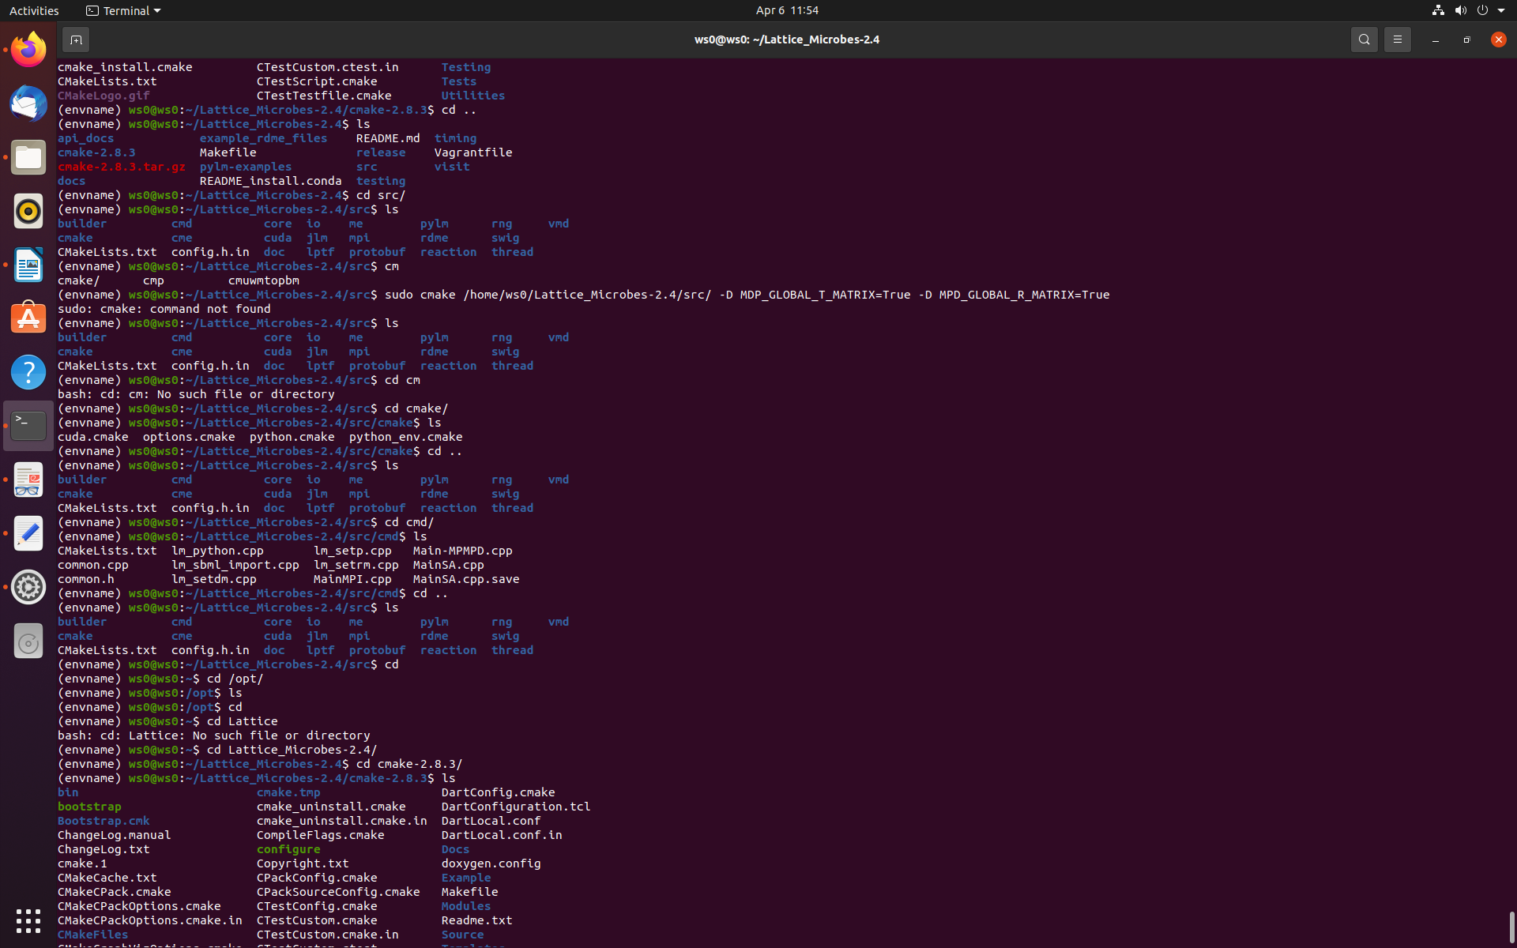Open a new terminal tab
This screenshot has height=948, width=1517.
[76, 39]
